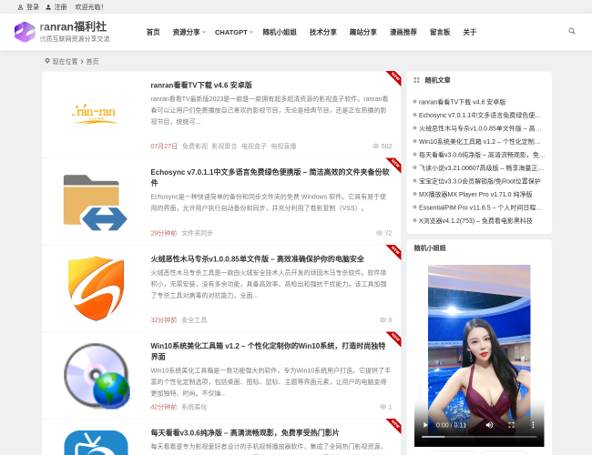Expand the CHATGPT dropdown arrow
This screenshot has width=592, height=455.
[251, 32]
